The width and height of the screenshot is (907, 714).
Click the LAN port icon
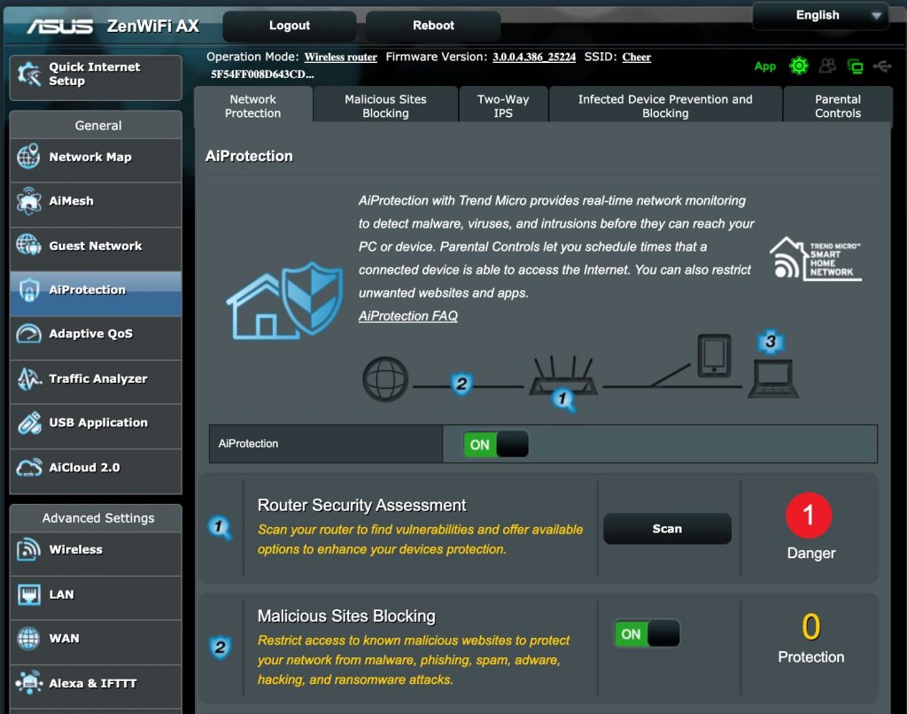28,594
